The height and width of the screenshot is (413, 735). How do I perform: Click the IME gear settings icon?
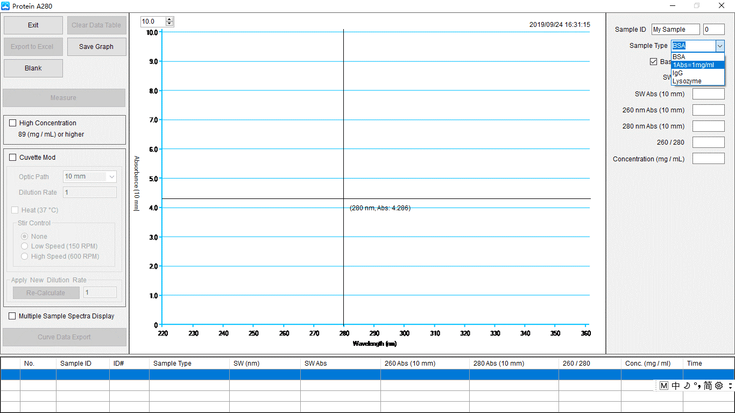[719, 386]
